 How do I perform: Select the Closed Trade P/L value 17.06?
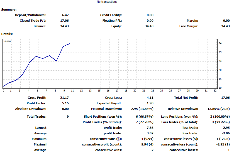(x=64, y=21)
